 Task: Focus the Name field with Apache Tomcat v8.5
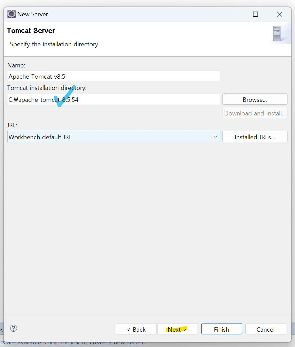(114, 76)
